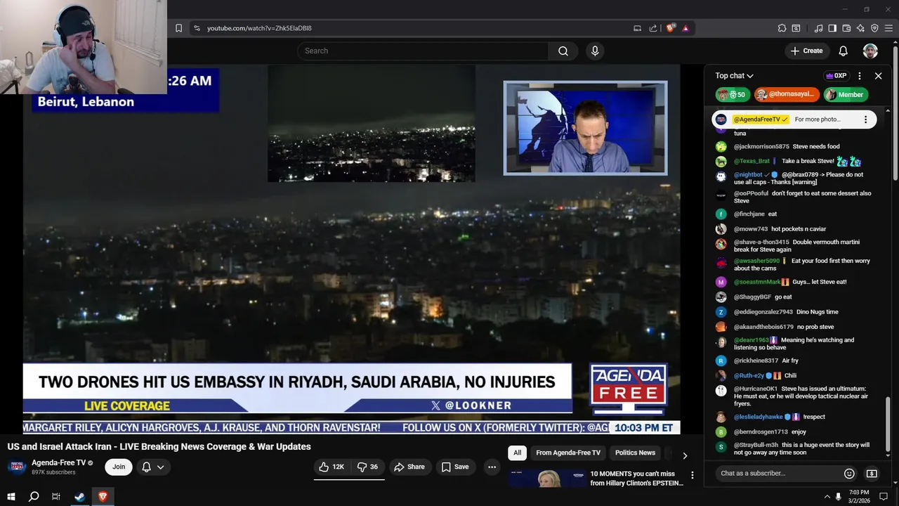This screenshot has height=506, width=899.
Task: Open the taskbar clock showing 7:03 PM
Action: (859, 497)
